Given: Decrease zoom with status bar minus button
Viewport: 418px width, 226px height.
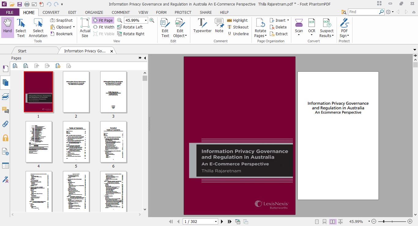Looking at the screenshot, I should [374, 221].
